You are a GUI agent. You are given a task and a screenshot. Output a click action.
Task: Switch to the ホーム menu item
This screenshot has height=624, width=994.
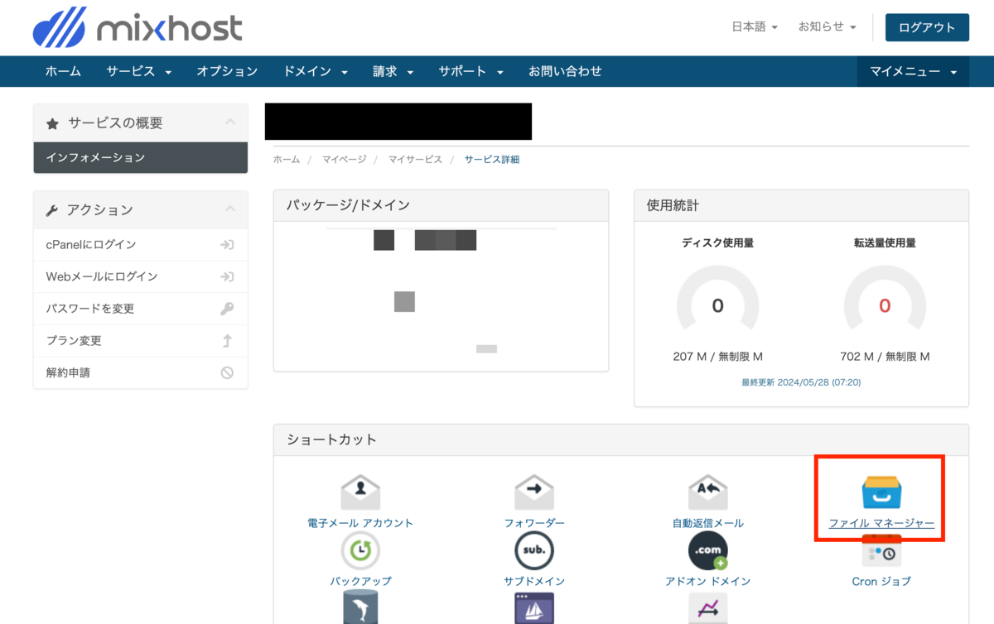[x=63, y=71]
